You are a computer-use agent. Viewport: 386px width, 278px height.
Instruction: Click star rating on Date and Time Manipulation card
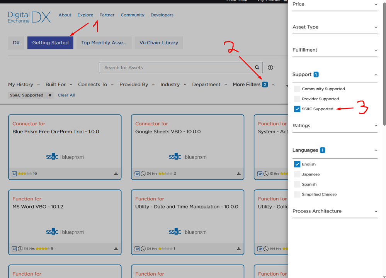coord(165,249)
